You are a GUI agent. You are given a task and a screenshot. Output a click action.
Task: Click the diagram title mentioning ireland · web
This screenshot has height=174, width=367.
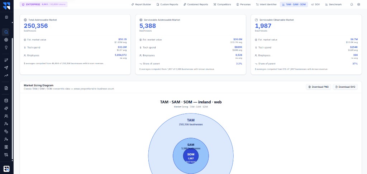191,102
